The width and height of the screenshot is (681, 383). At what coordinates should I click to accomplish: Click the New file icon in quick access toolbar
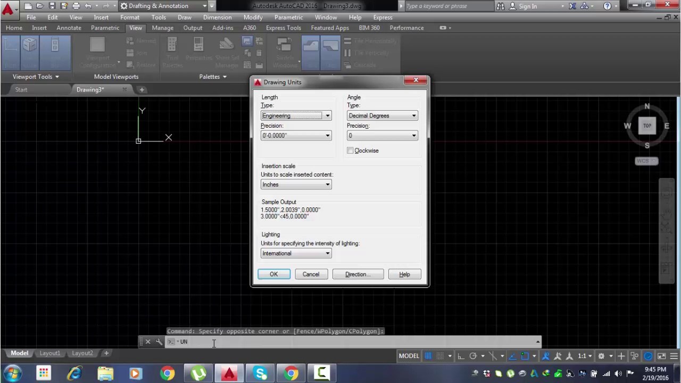pos(28,6)
